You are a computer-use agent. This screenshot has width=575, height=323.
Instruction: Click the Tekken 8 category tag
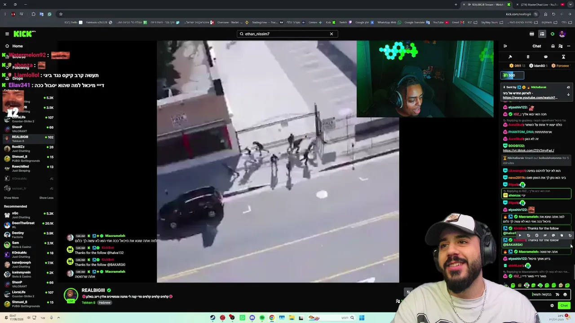88,303
